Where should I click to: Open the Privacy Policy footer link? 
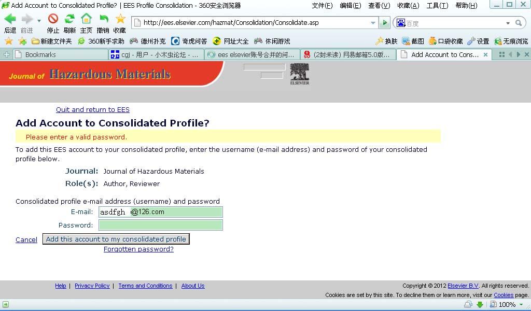click(x=92, y=286)
